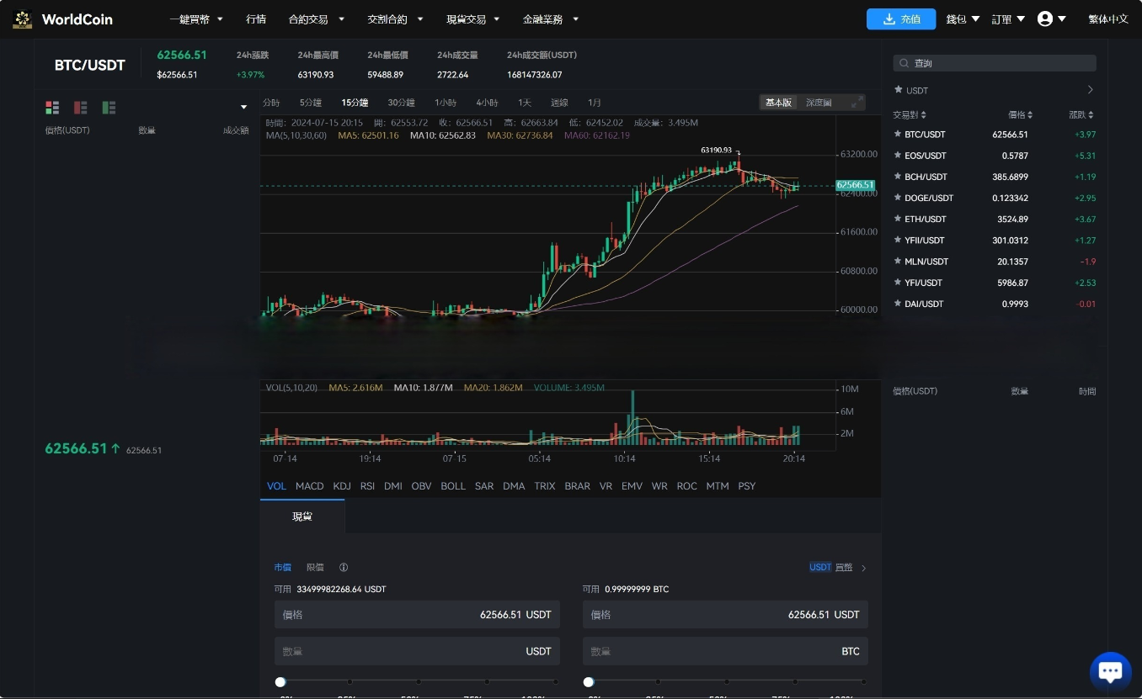Viewport: 1142px width, 699px height.
Task: Switch to the 深度圖 chart tab
Action: pyautogui.click(x=818, y=102)
